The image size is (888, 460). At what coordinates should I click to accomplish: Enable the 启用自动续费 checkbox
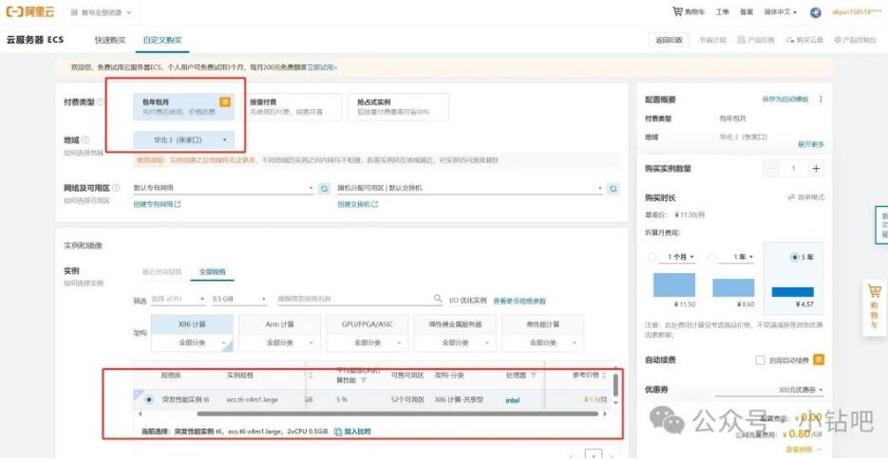(761, 359)
